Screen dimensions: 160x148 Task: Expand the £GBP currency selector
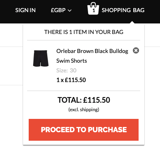(x=61, y=10)
